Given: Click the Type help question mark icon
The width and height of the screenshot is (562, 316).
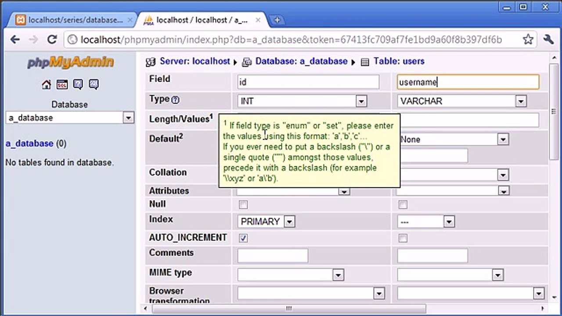Looking at the screenshot, I should (176, 100).
